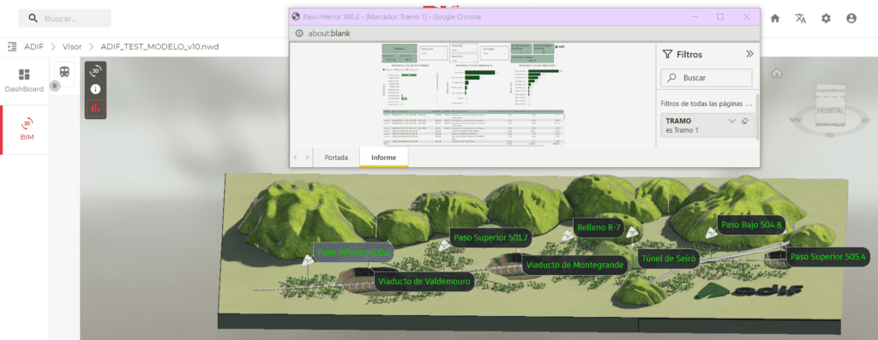Click the site info icon beside about:blank
878x340 pixels.
pyautogui.click(x=299, y=33)
